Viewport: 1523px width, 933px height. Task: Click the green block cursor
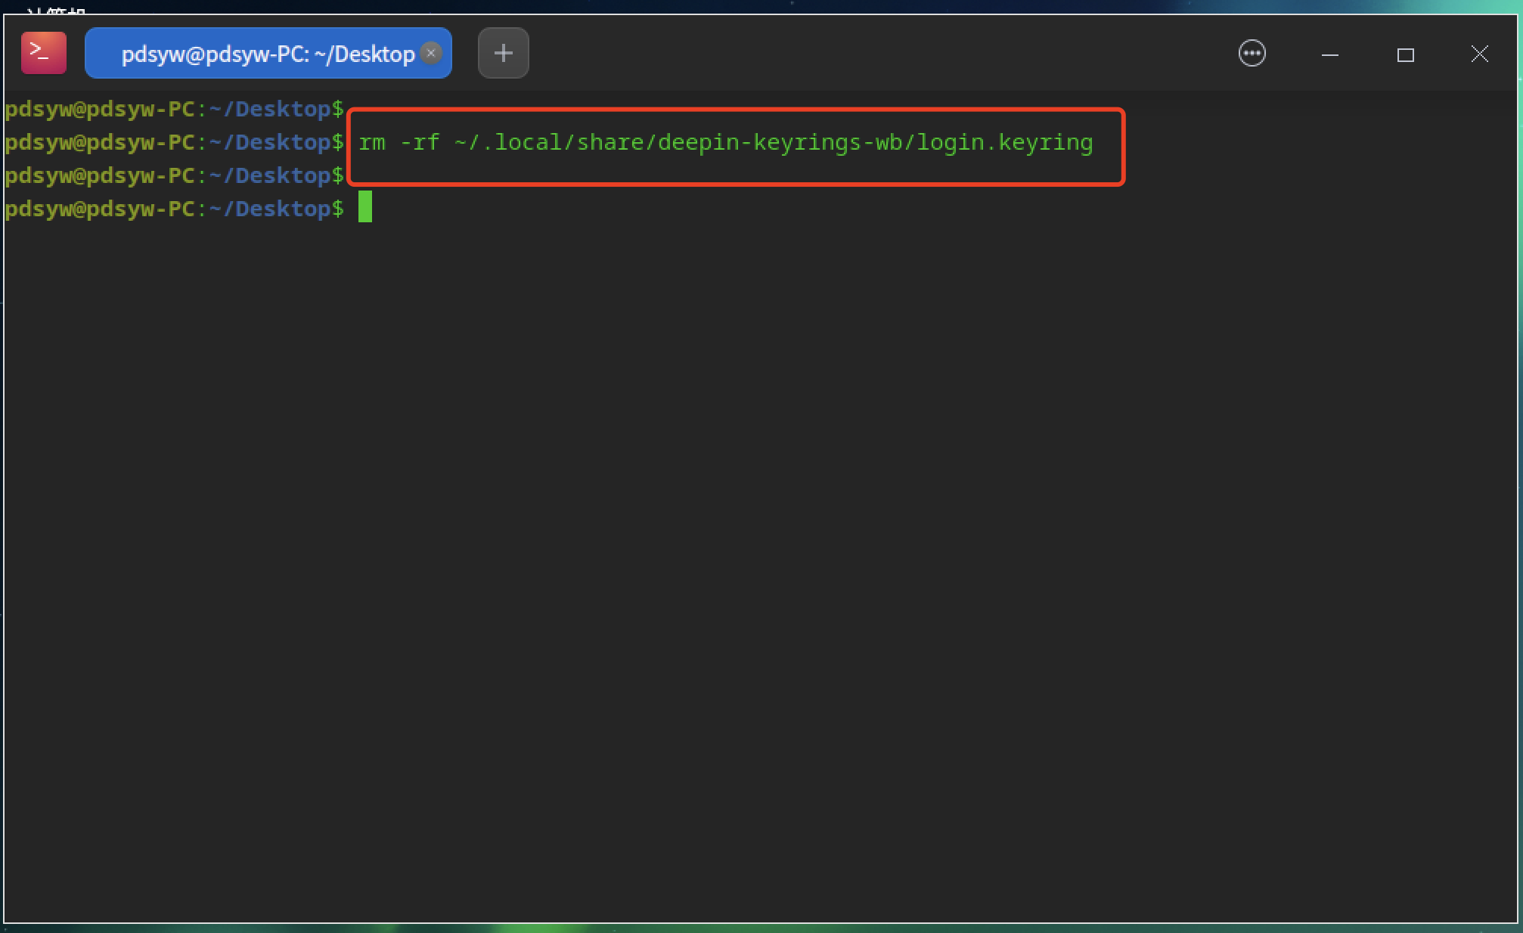[365, 207]
